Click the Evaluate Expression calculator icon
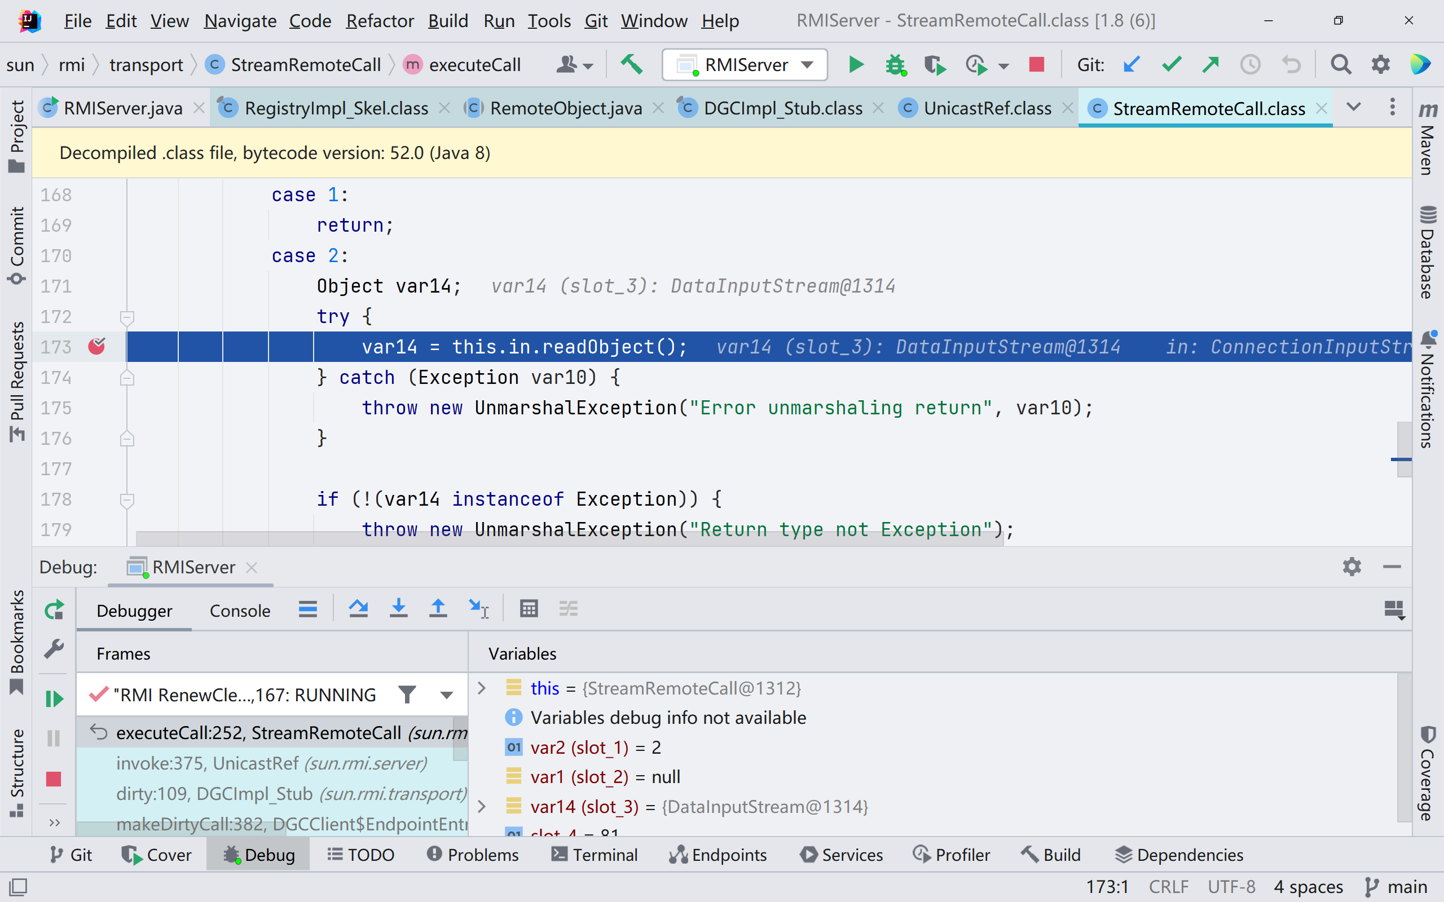Viewport: 1444px width, 902px height. [529, 608]
